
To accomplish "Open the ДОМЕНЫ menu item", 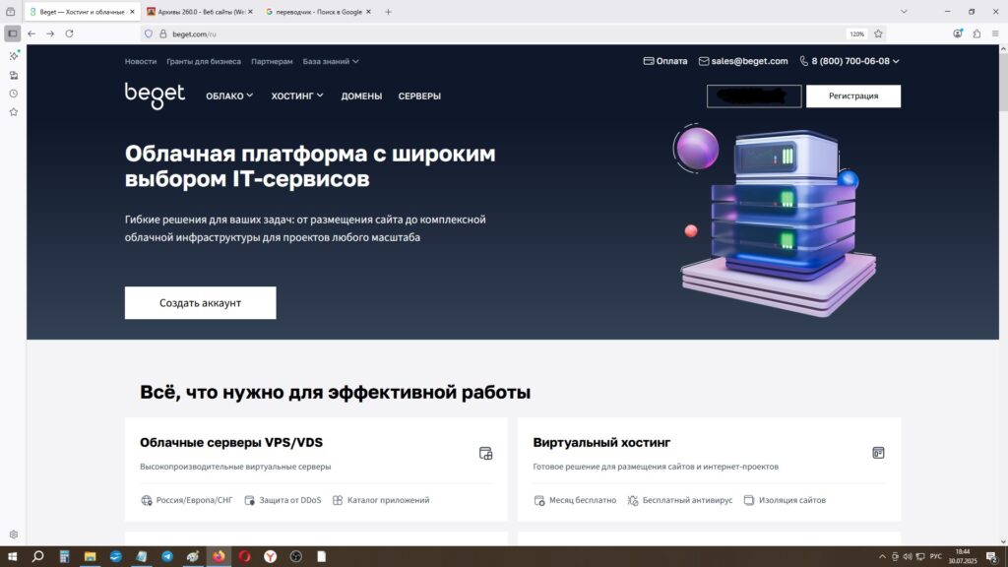I will 361,95.
